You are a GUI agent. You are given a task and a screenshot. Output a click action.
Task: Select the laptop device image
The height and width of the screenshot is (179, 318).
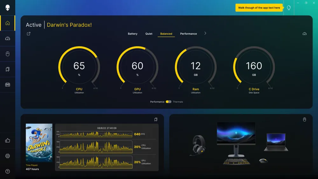[x=276, y=142]
